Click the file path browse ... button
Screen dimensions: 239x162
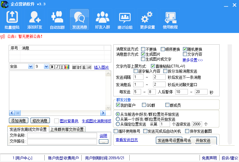click(103, 142)
